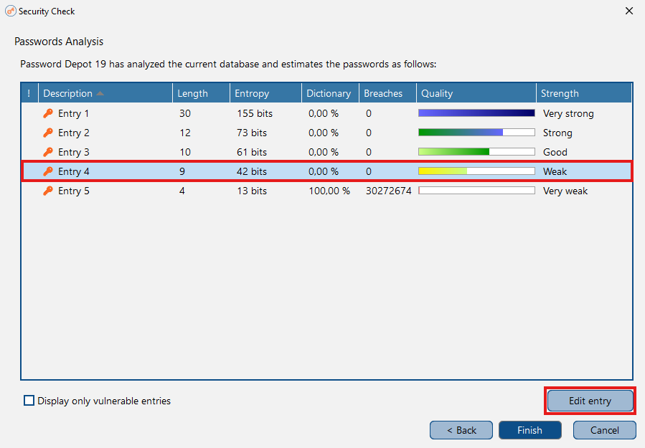The height and width of the screenshot is (448, 645).
Task: Click the 30272674 breaches count
Action: [389, 191]
